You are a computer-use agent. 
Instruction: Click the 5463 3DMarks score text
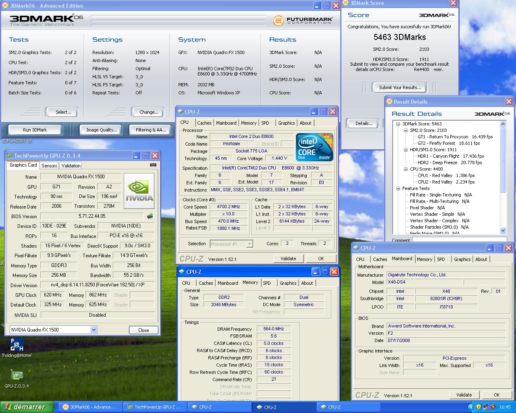tap(399, 37)
